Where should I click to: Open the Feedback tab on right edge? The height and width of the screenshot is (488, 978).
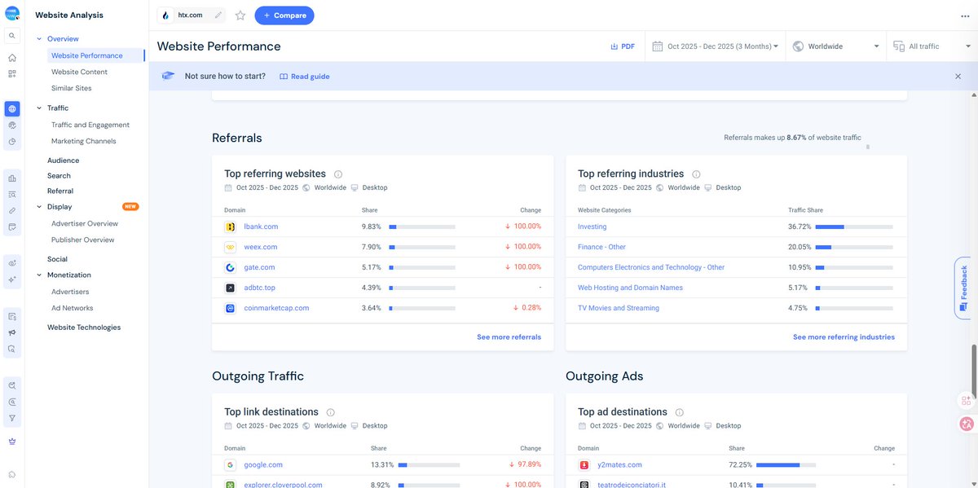click(963, 288)
